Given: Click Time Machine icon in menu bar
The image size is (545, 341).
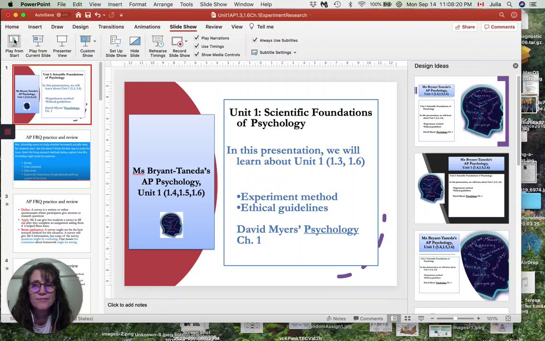Looking at the screenshot, I should pyautogui.click(x=337, y=5).
